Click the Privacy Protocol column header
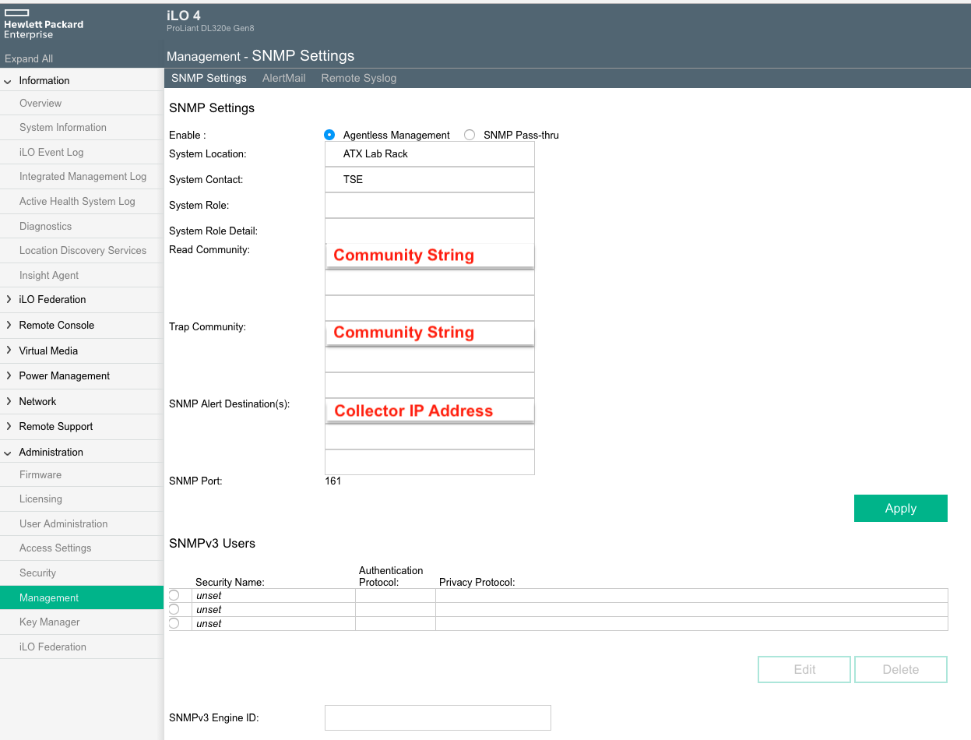Viewport: 971px width, 740px height. click(x=477, y=582)
